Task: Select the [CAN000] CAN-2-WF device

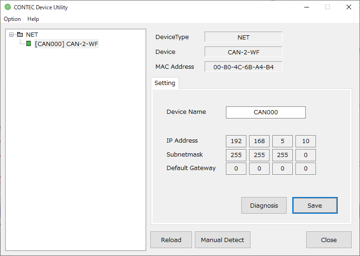Action: pyautogui.click(x=66, y=44)
